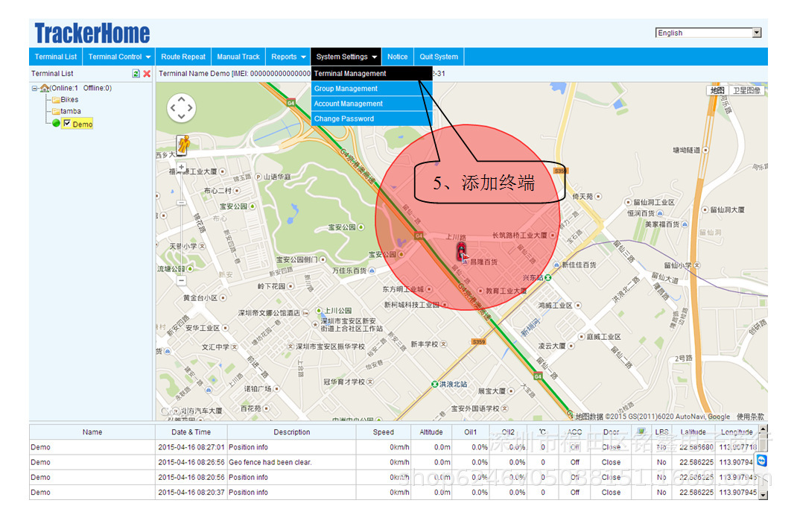Screen dimensions: 797x509
Task: Switch map to 地图 map view
Action: [717, 90]
